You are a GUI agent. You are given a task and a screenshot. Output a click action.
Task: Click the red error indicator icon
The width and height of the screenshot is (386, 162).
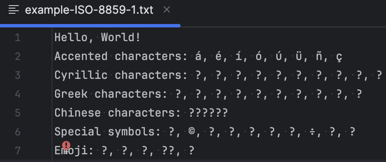66,146
